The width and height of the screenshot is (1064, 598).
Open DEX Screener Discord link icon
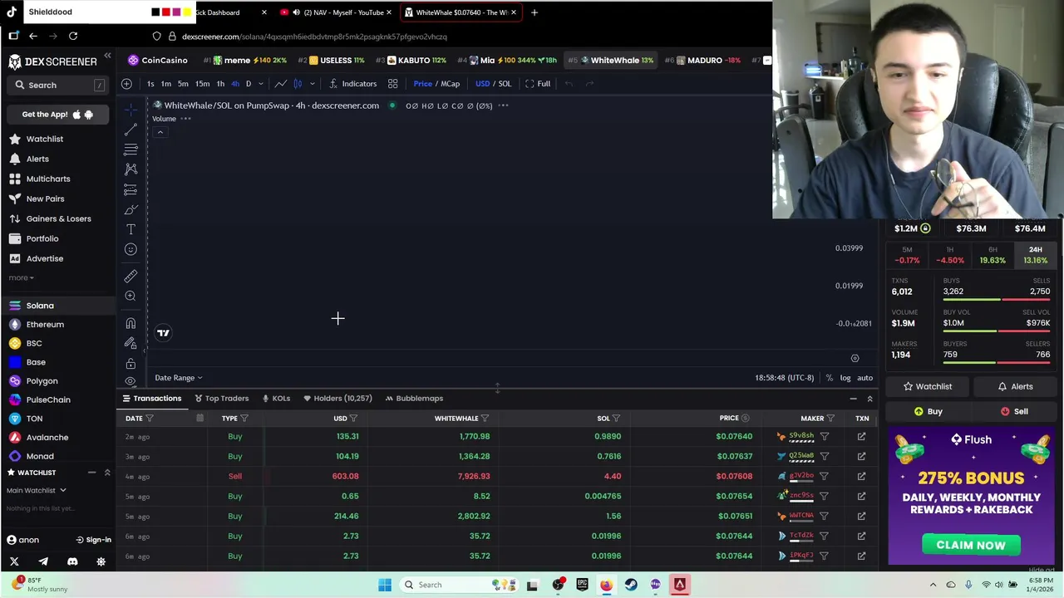tap(72, 561)
